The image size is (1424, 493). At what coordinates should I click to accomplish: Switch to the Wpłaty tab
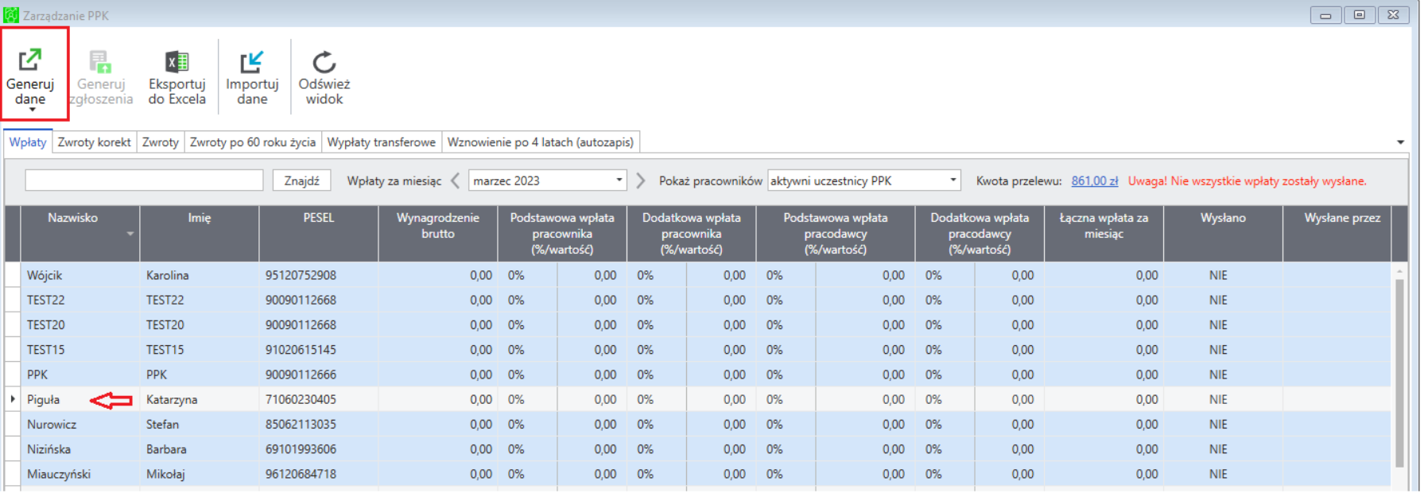(28, 142)
